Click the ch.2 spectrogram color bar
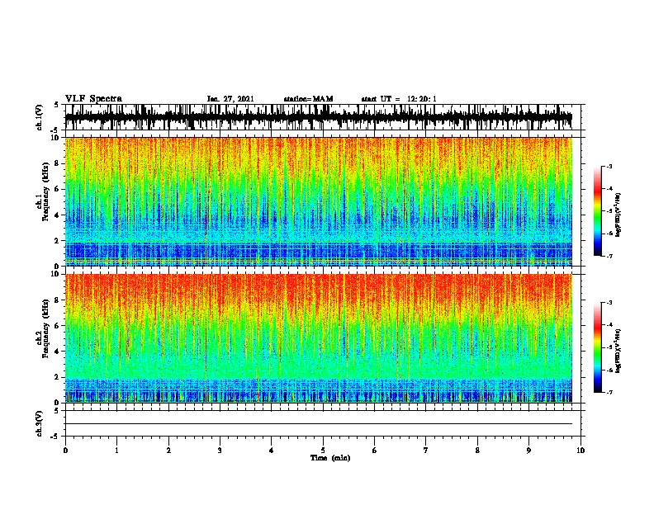654x505 pixels. 598,347
